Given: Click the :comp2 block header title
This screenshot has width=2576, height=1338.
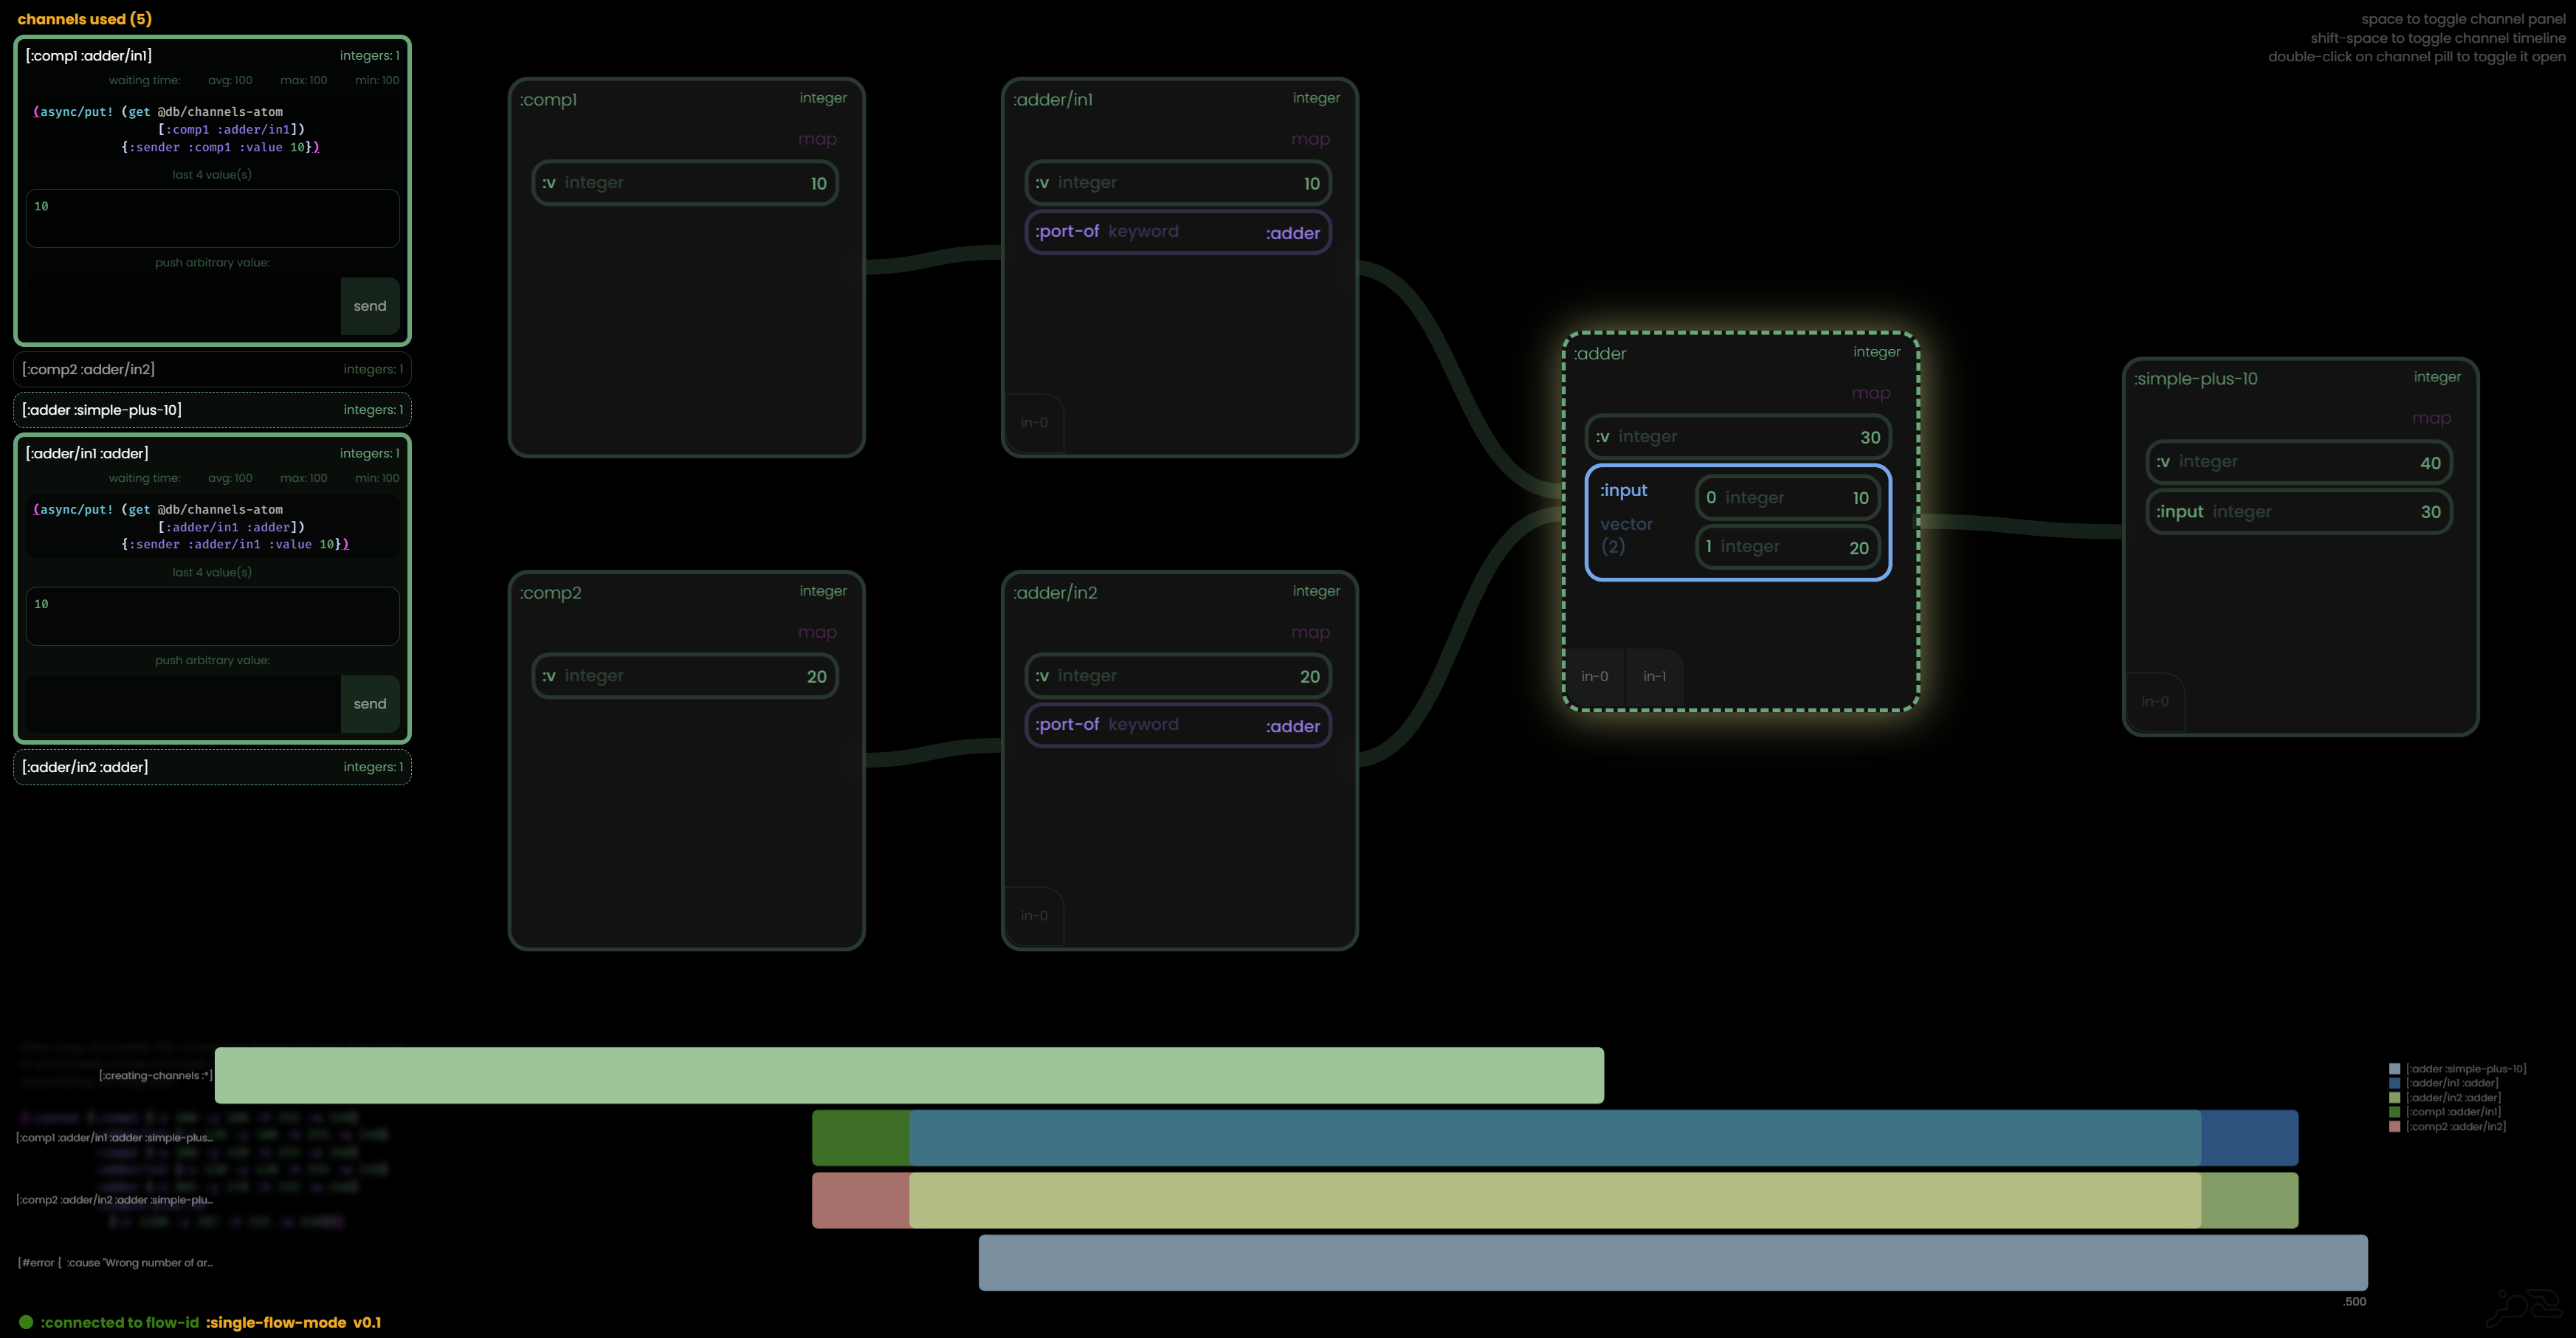Looking at the screenshot, I should tap(551, 593).
